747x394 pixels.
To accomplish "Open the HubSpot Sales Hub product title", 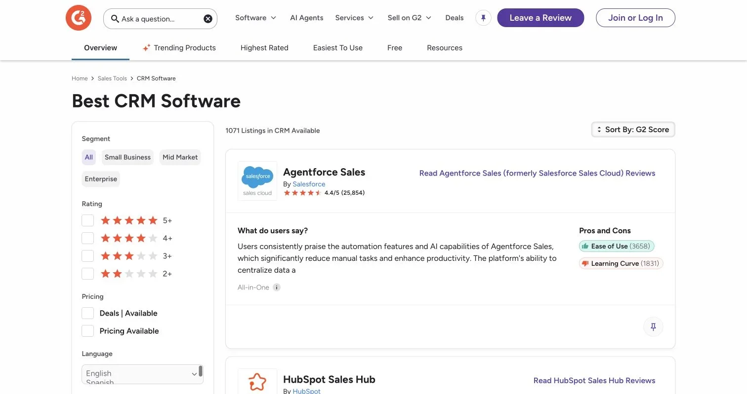I will (x=329, y=380).
